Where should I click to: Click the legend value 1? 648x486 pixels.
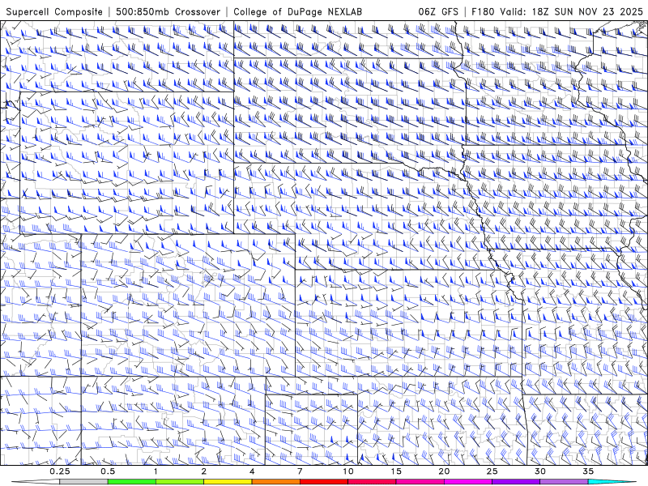[156, 471]
